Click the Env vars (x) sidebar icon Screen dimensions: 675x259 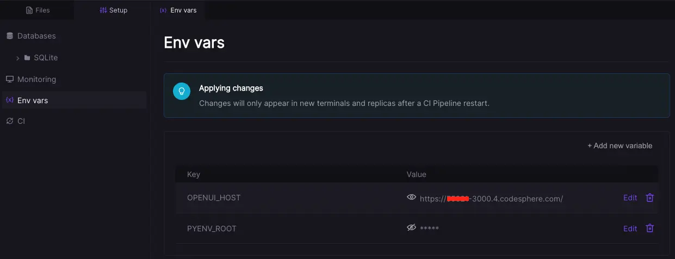click(9, 100)
